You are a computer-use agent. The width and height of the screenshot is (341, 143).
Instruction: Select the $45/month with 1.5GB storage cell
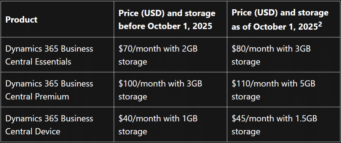pyautogui.click(x=274, y=125)
